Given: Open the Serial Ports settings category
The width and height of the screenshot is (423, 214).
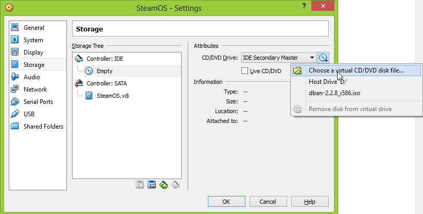Looking at the screenshot, I should coord(38,102).
